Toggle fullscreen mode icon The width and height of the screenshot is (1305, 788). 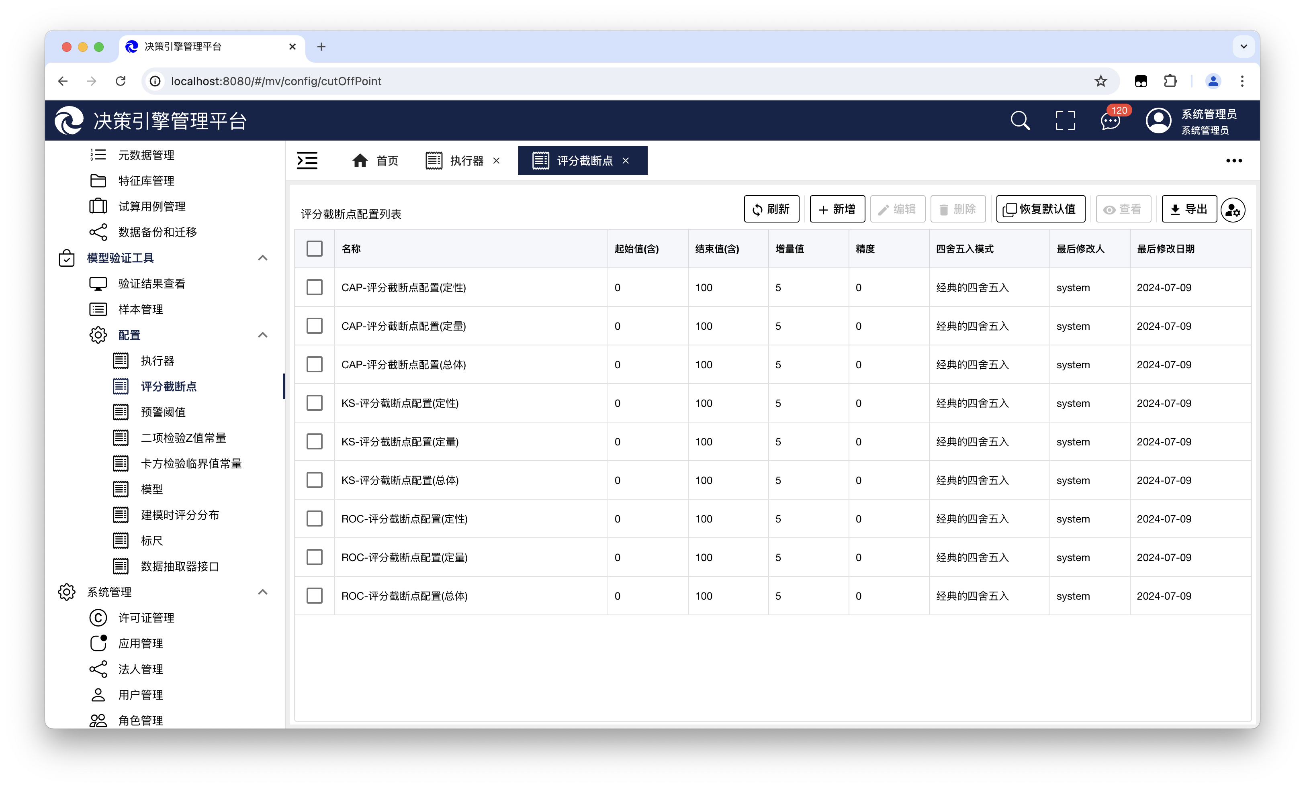[x=1065, y=121]
